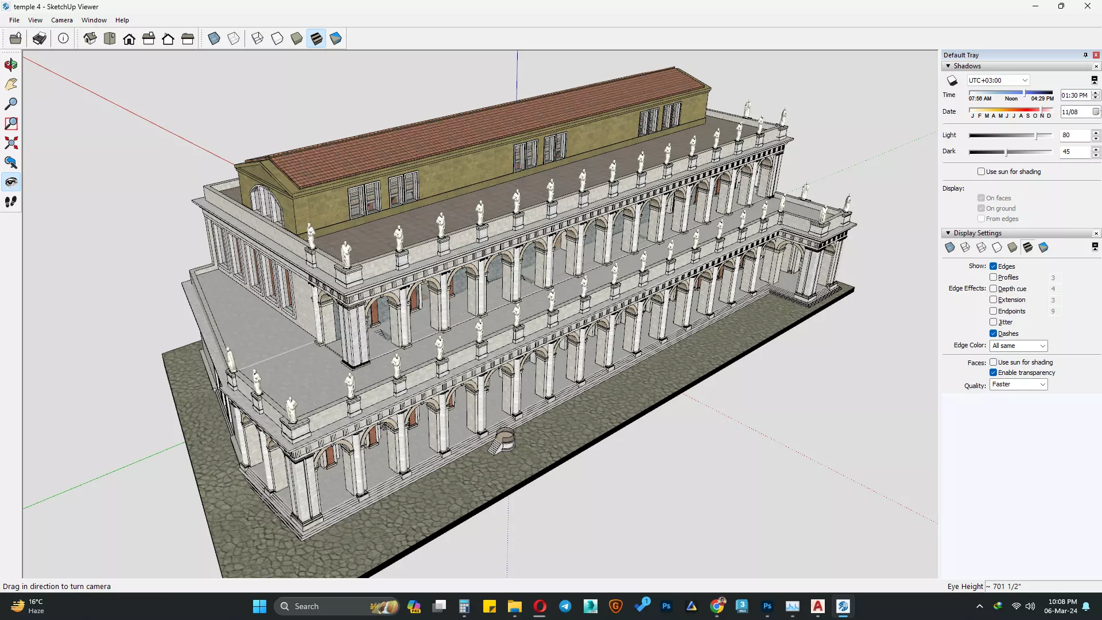Collapse the Display Settings panel
This screenshot has height=620, width=1102.
click(948, 233)
